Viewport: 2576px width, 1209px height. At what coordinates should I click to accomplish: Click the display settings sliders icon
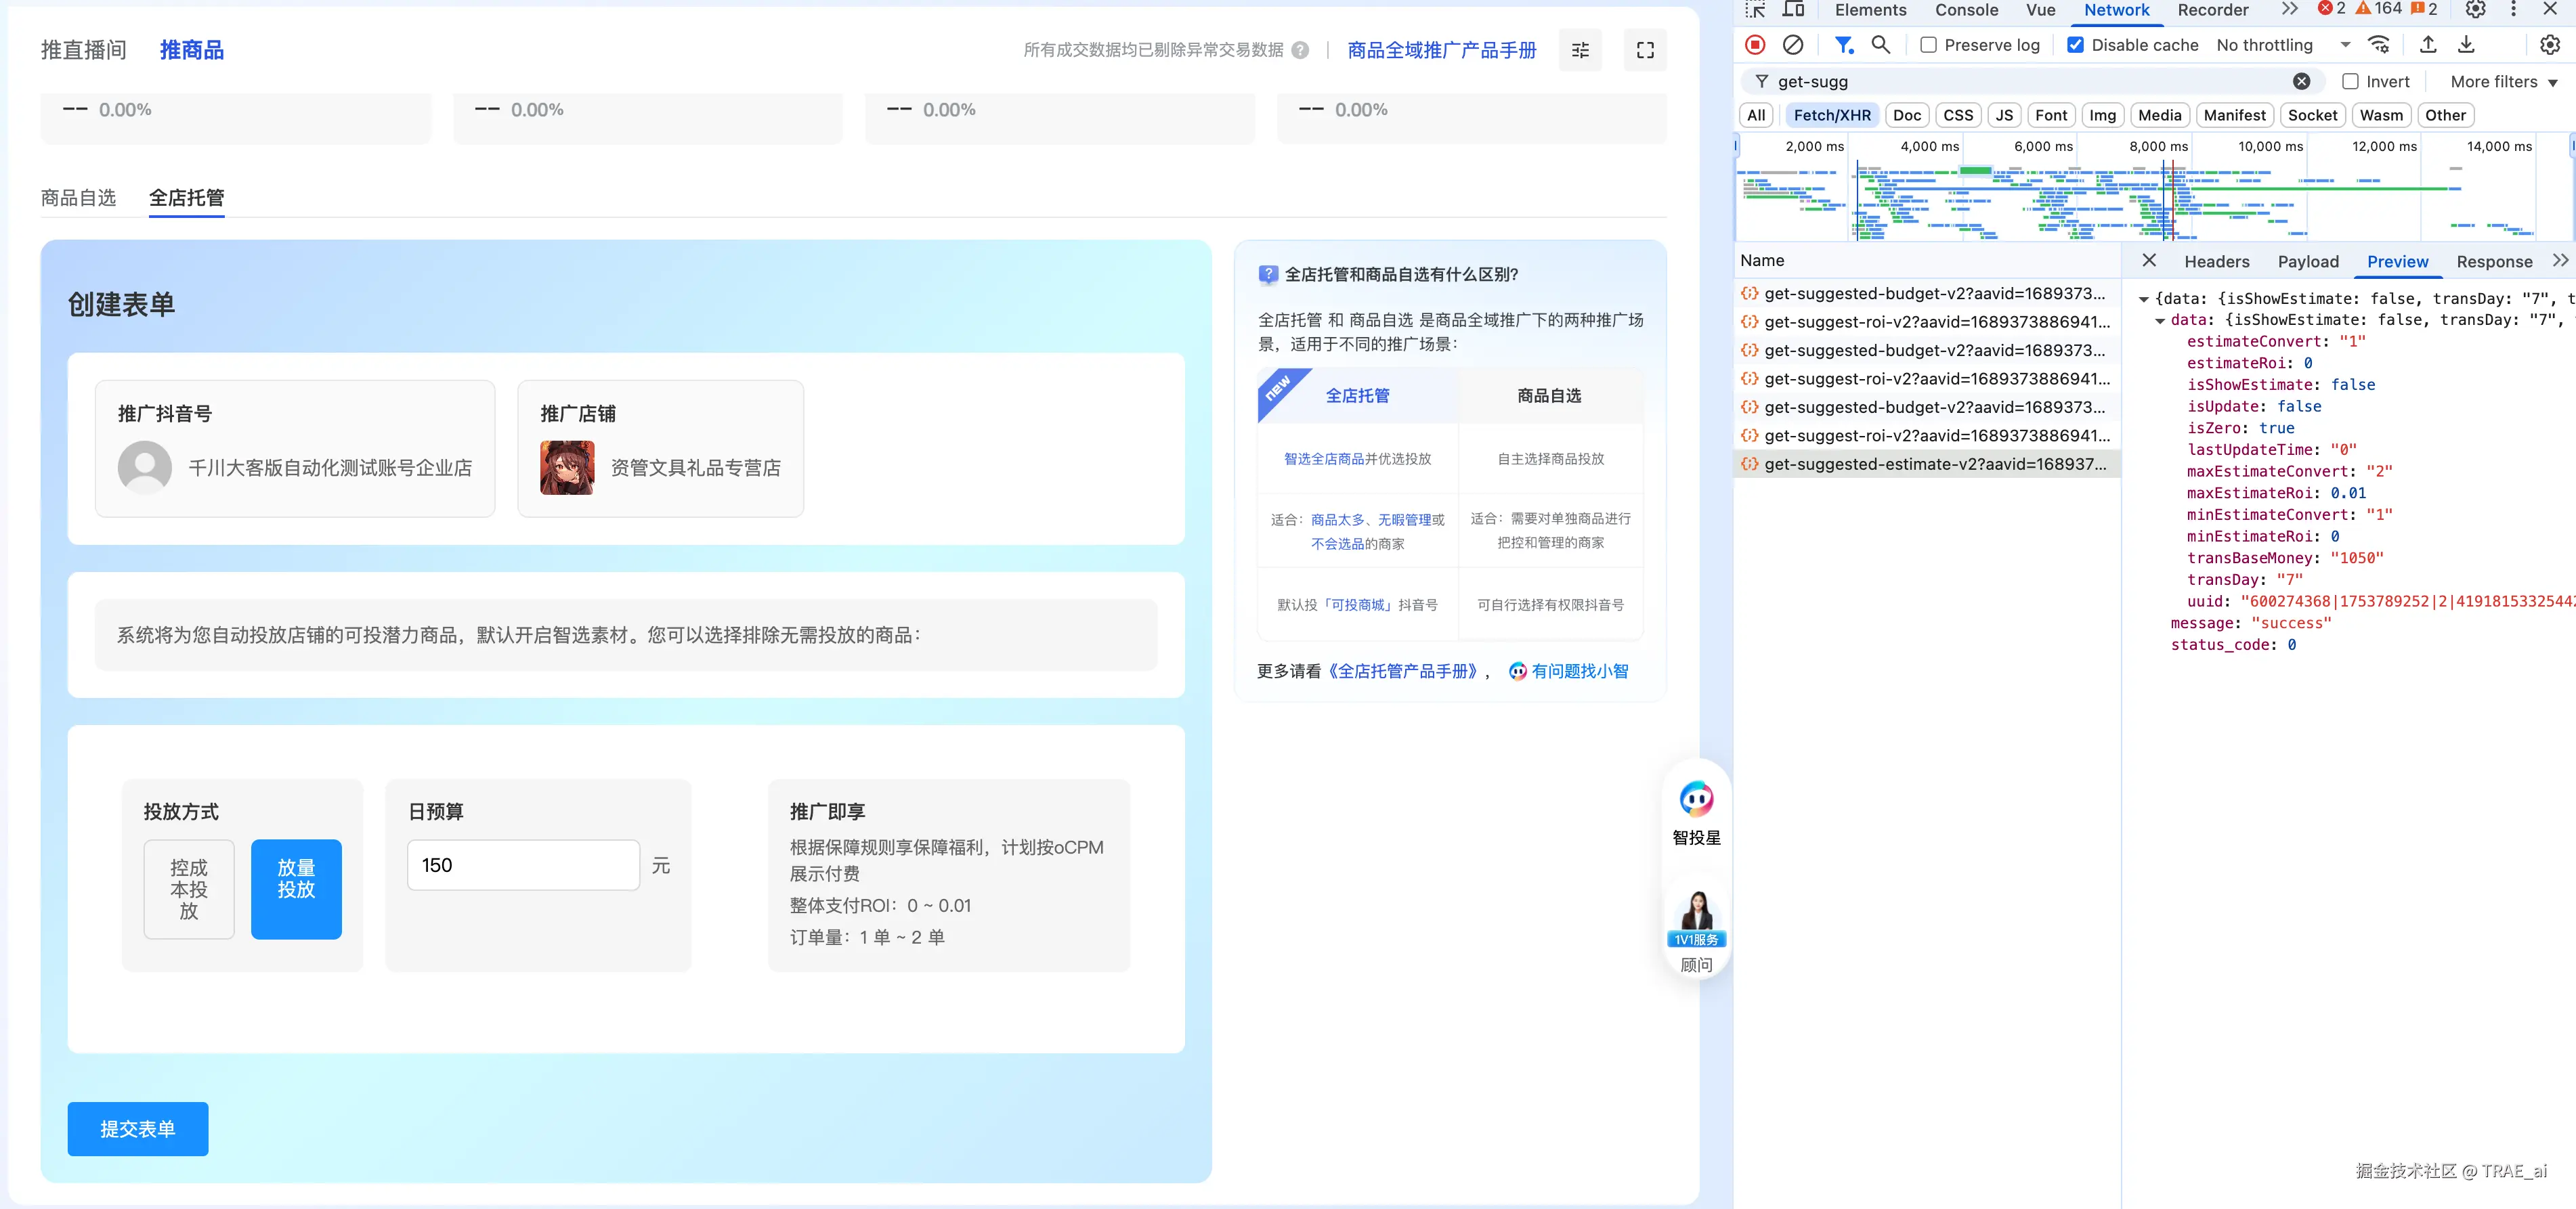click(1580, 50)
